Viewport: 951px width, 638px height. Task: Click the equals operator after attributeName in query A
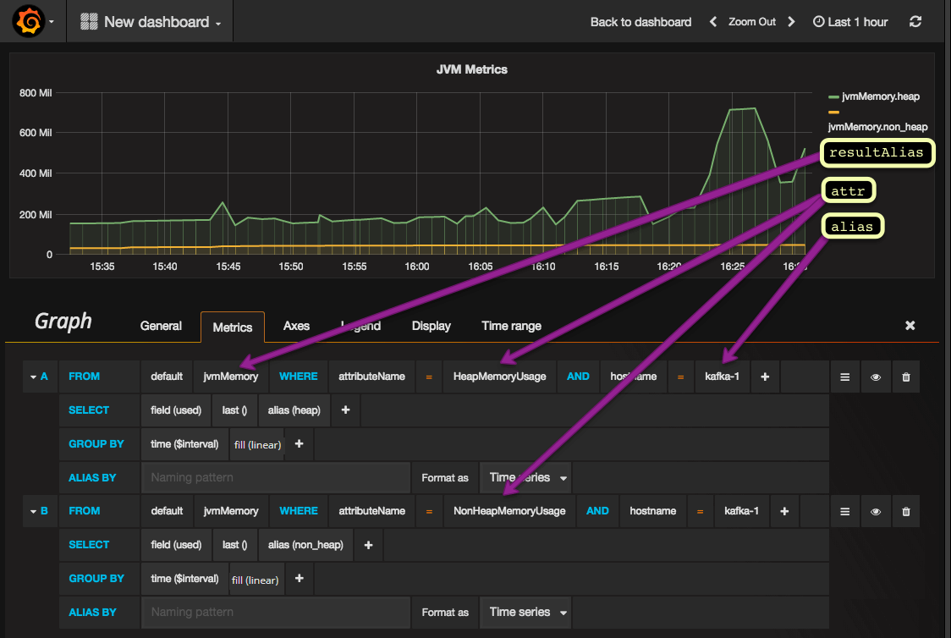coord(429,377)
